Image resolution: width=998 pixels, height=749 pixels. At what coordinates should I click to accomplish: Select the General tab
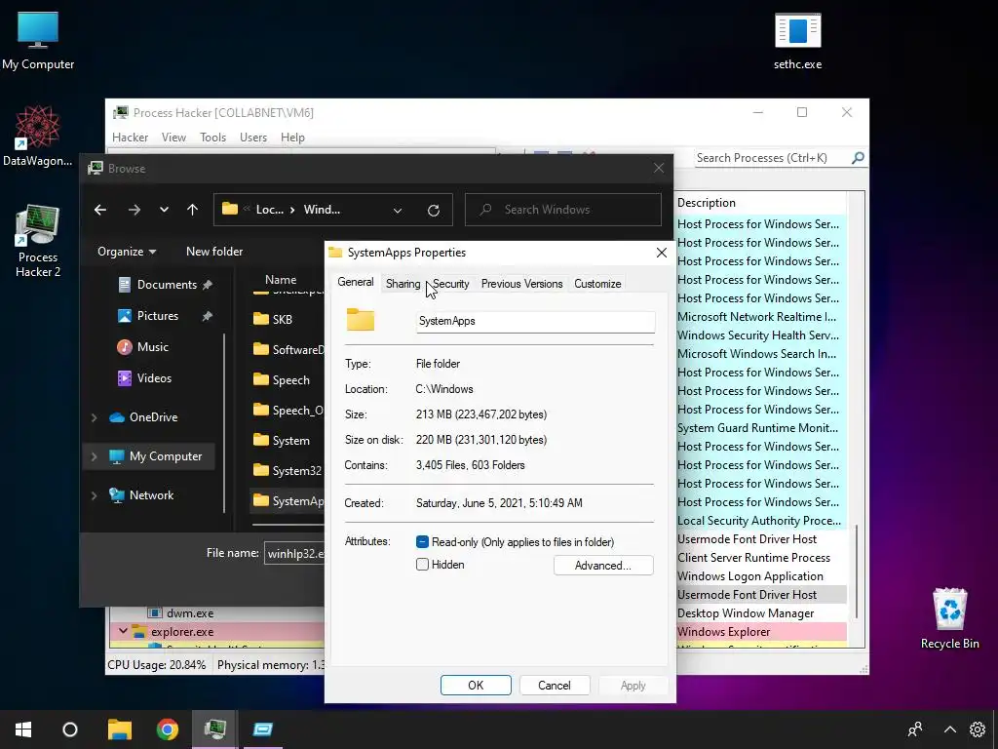point(355,282)
